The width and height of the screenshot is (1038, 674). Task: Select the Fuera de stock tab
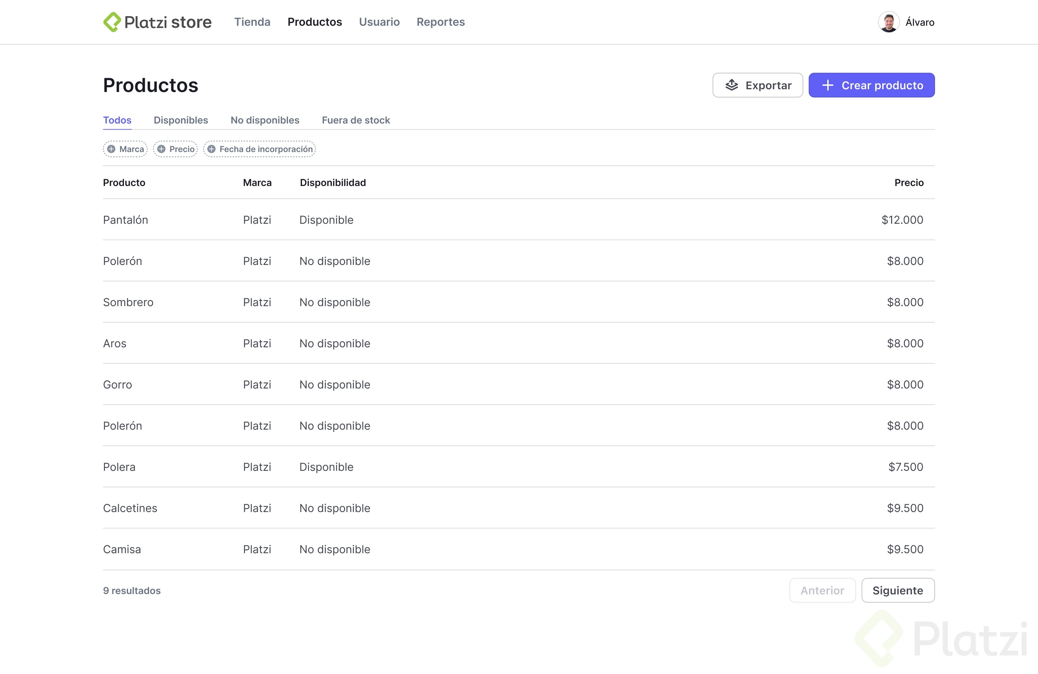coord(356,120)
